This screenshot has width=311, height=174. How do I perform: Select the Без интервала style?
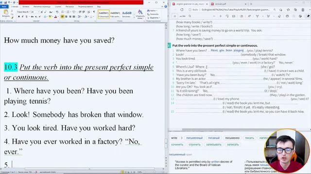coord(115,14)
